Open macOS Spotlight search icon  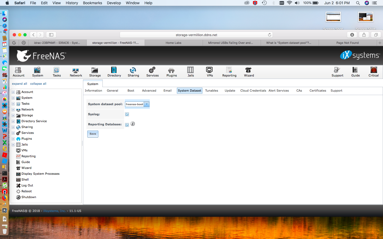(358, 3)
